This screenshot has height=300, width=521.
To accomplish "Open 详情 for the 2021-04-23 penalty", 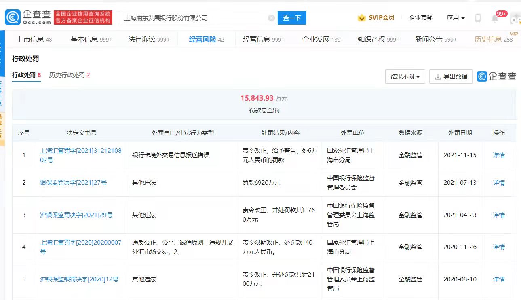I will [x=499, y=215].
